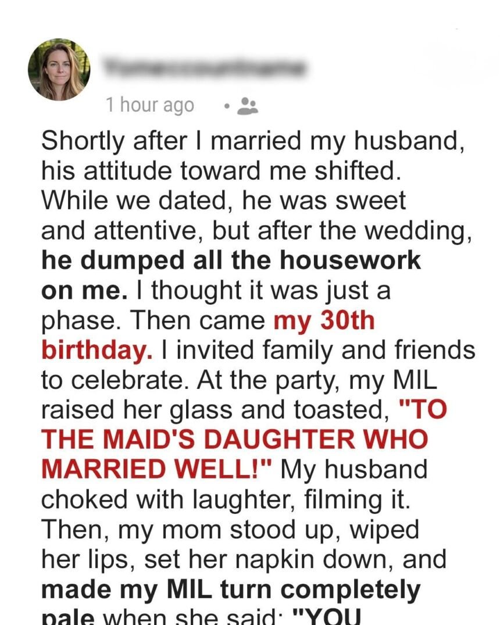Click the opening line "Shortly after I married my husband"
Image resolution: width=500 pixels, height=625 pixels.
(x=253, y=140)
